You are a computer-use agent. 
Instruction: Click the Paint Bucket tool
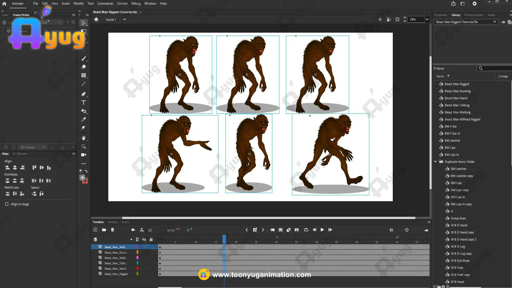83,111
